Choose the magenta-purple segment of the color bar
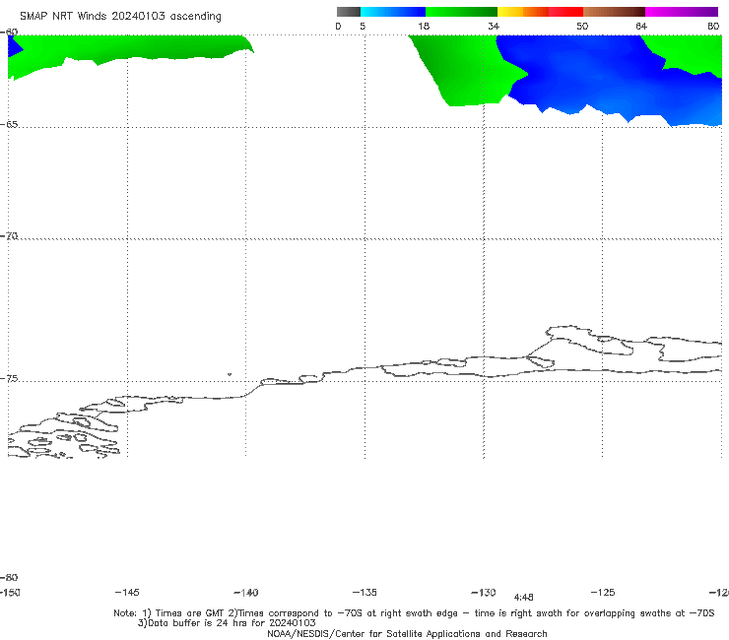 (x=682, y=12)
